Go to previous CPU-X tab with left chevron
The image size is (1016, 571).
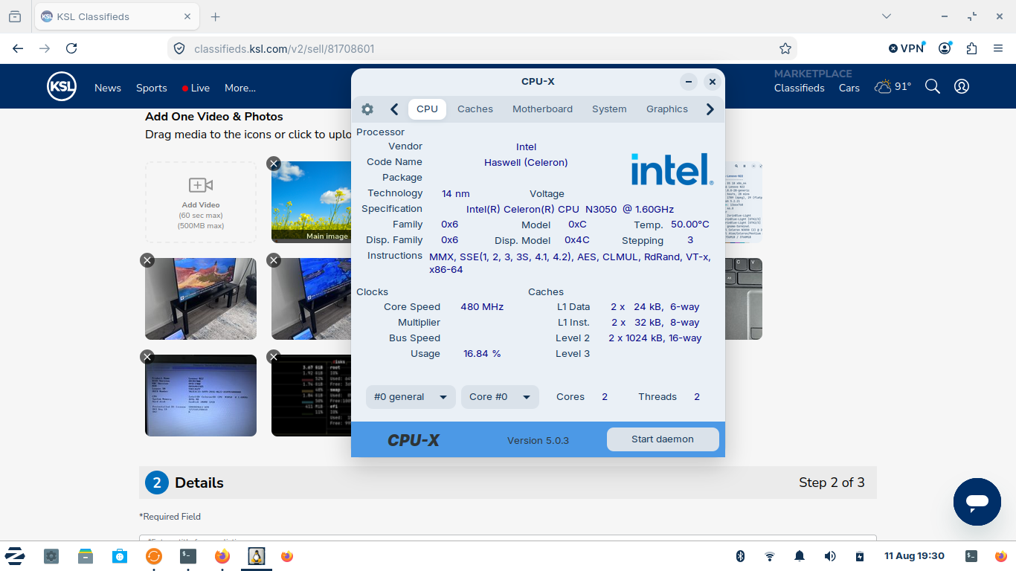(x=394, y=109)
